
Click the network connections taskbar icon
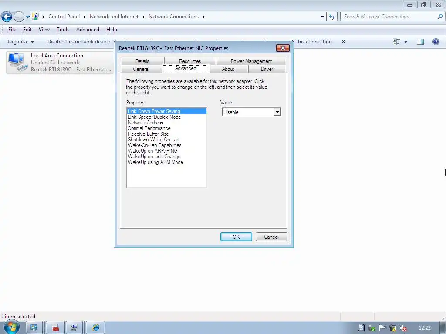tap(74, 328)
